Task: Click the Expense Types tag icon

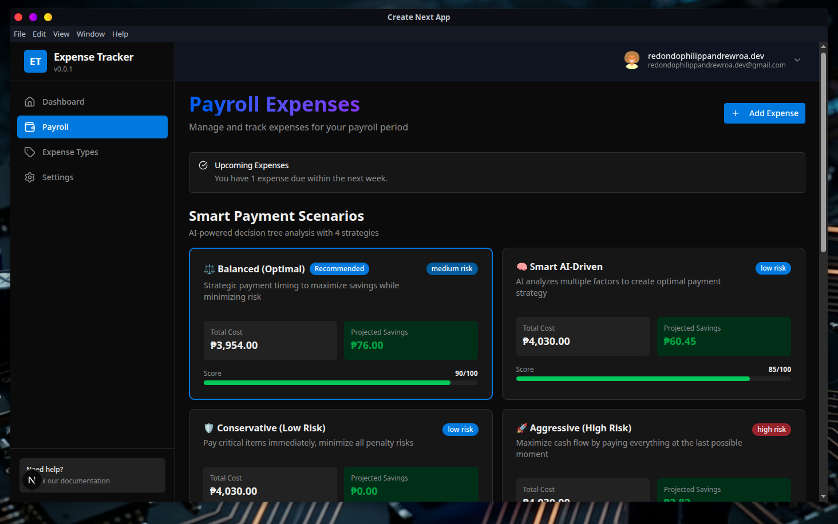Action: coord(30,152)
